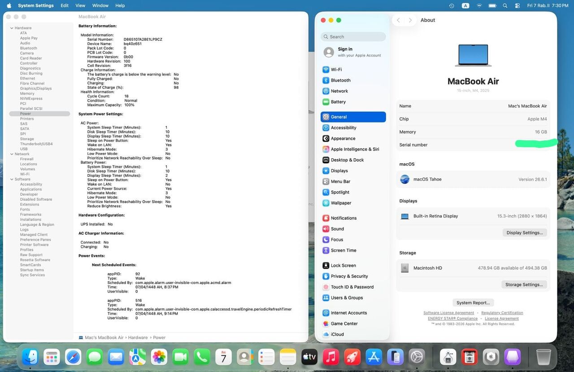The width and height of the screenshot is (574, 372).
Task: Open the Edit menu
Action: click(x=65, y=5)
